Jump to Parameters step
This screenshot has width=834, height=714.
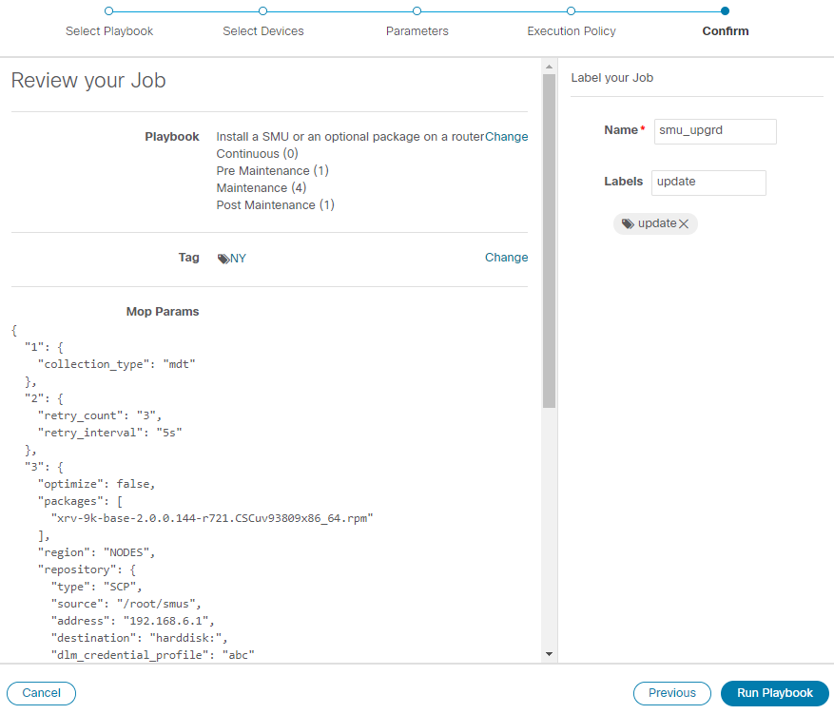[417, 11]
